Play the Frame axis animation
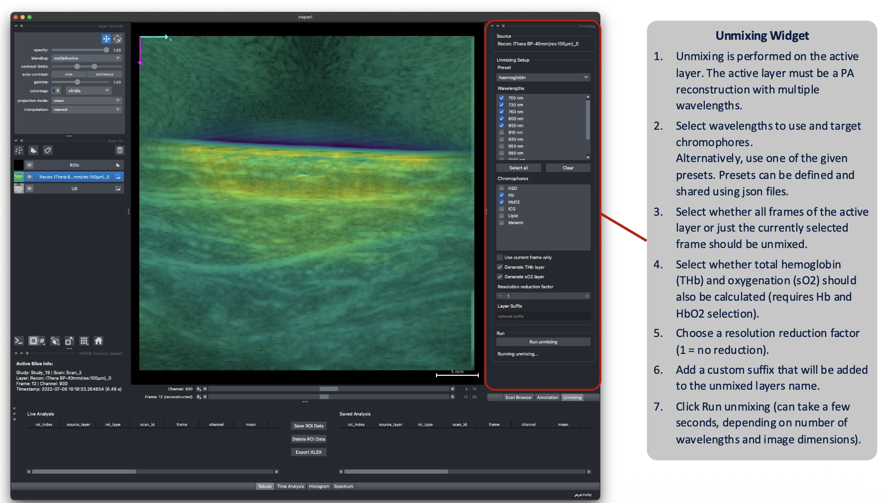 click(199, 397)
